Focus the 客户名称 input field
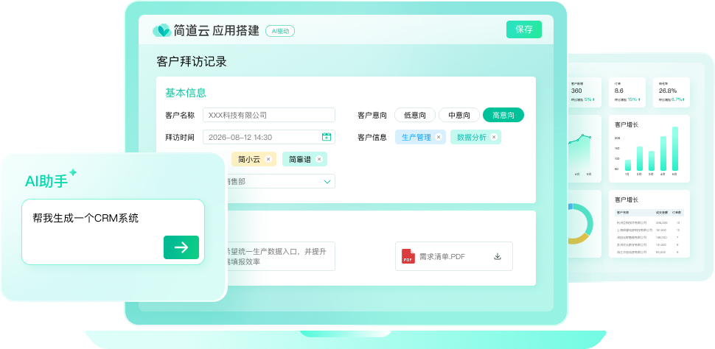 coord(269,116)
